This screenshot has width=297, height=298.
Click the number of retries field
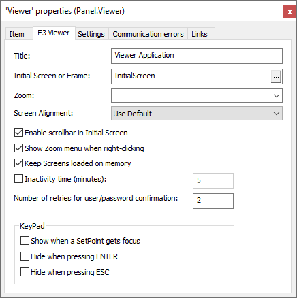click(x=213, y=201)
